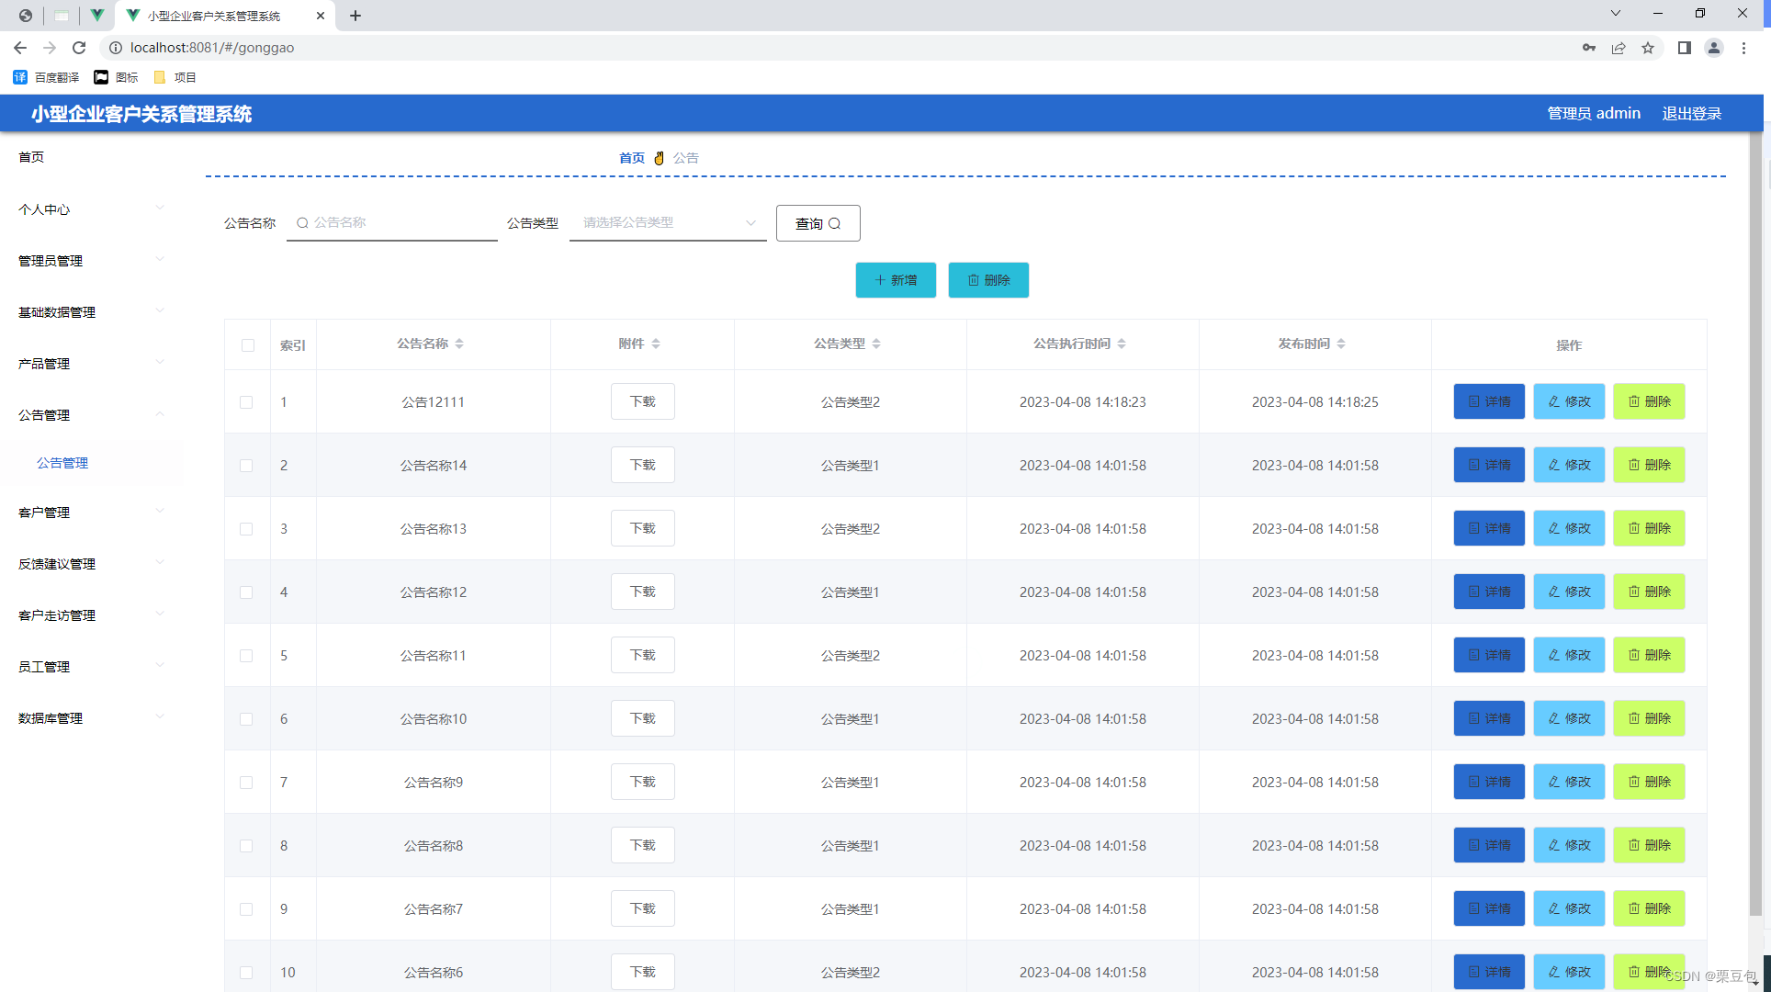Click the 百度翻译 bookmark icon

coord(20,77)
